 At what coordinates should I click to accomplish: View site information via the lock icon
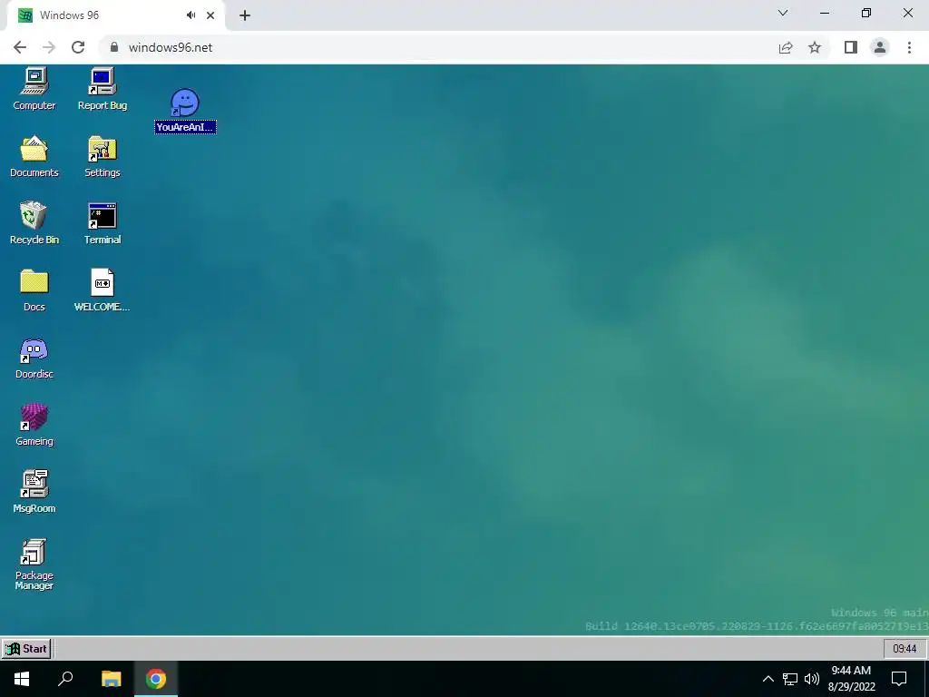pyautogui.click(x=114, y=47)
